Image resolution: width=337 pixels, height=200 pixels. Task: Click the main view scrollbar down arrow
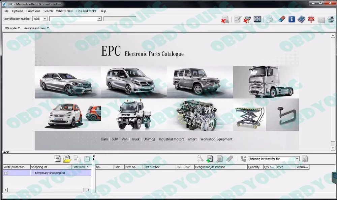click(x=333, y=148)
